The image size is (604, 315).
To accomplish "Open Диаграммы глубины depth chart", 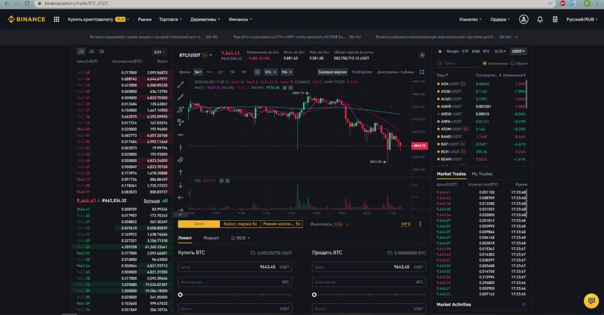I will click(395, 72).
